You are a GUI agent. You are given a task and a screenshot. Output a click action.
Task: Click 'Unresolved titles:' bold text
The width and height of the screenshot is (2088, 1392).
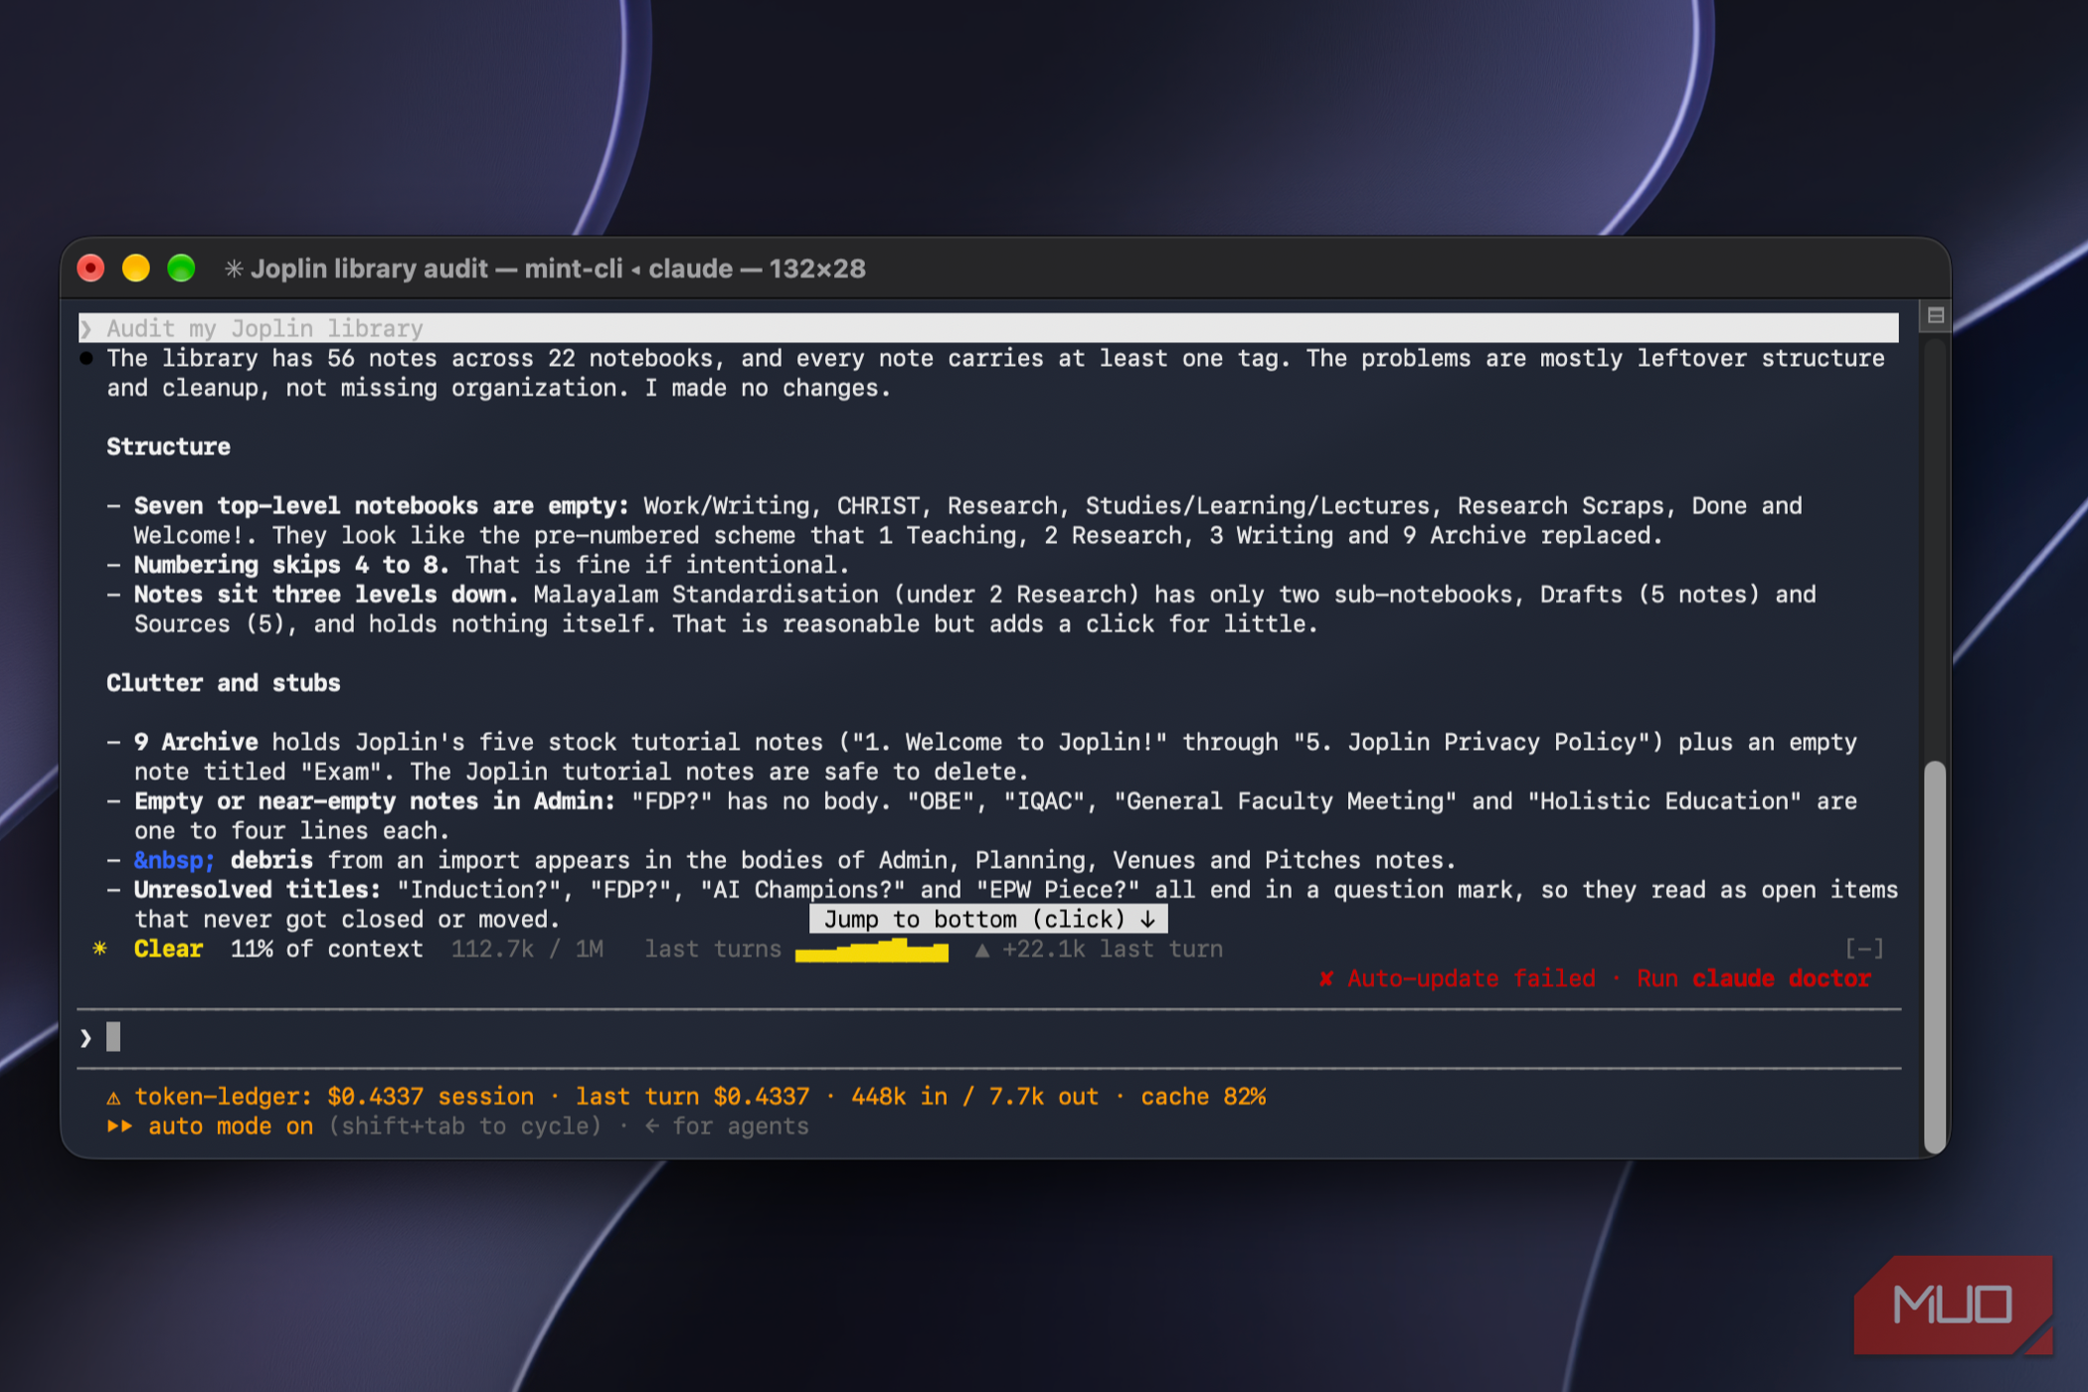[258, 890]
